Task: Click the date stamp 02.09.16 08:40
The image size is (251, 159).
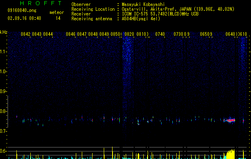Action: (24, 18)
